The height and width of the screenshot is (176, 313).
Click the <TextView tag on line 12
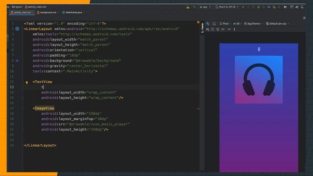43,82
